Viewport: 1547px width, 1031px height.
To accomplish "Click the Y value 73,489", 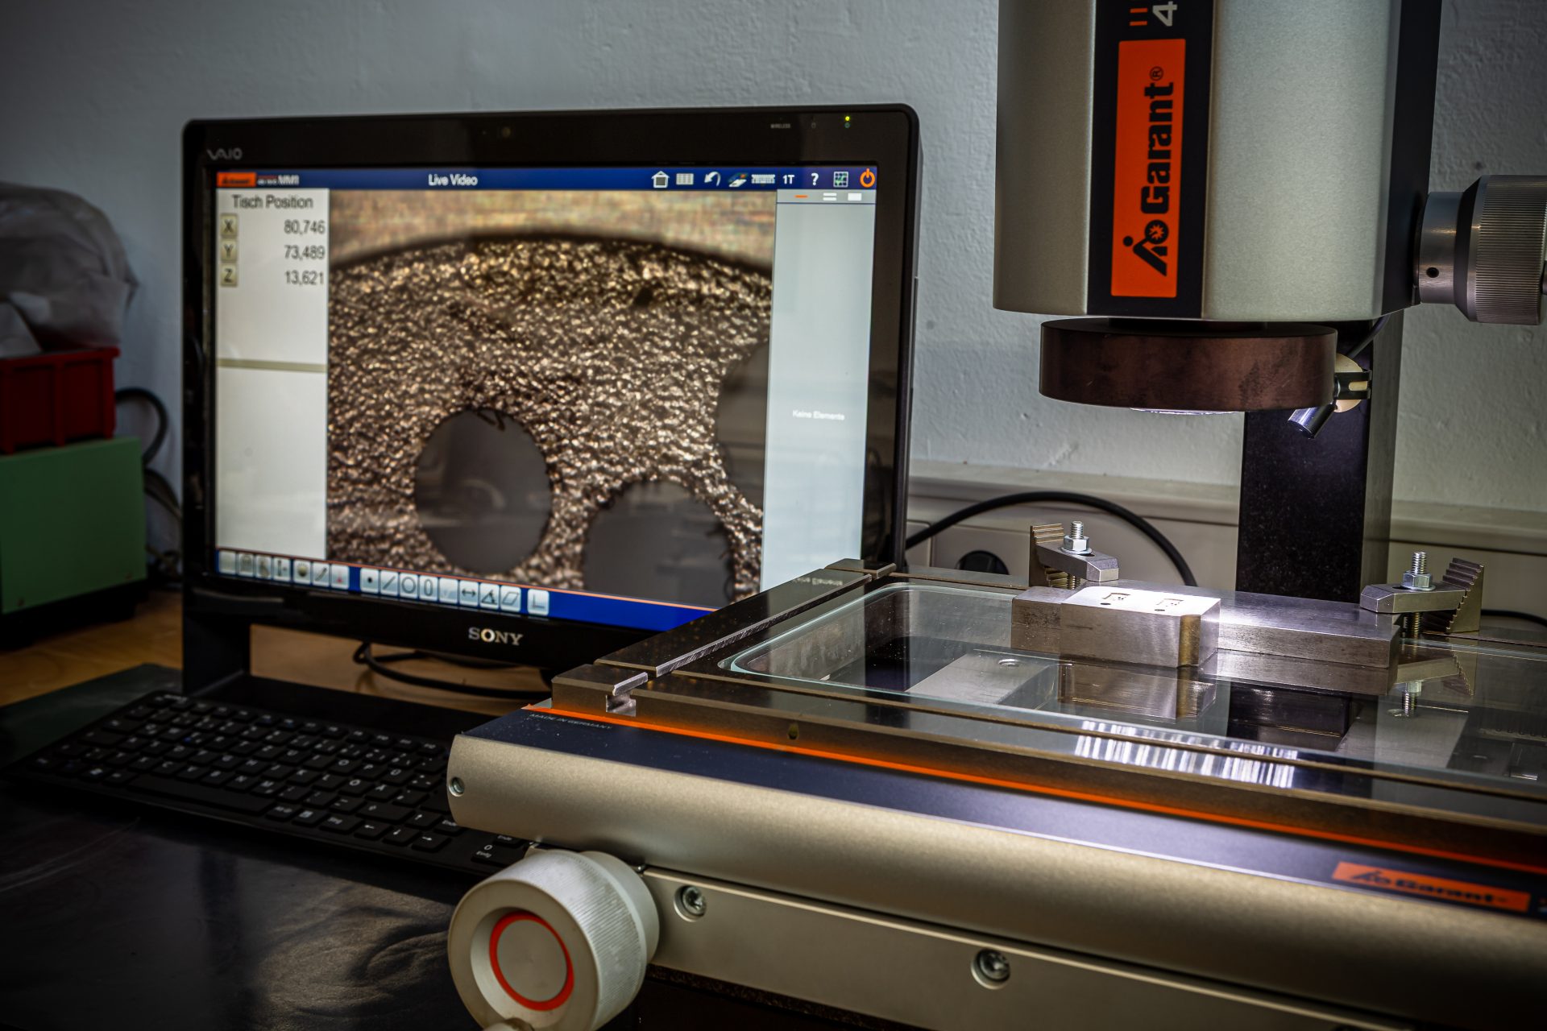I will (304, 253).
